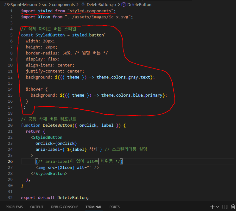Select the TERMINAL tab
The width and height of the screenshot is (236, 211).
tap(94, 207)
